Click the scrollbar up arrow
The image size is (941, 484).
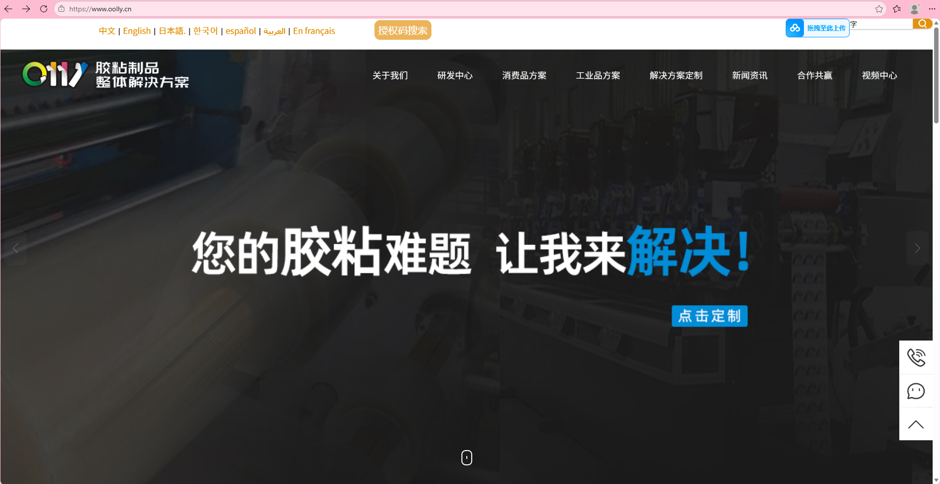937,22
